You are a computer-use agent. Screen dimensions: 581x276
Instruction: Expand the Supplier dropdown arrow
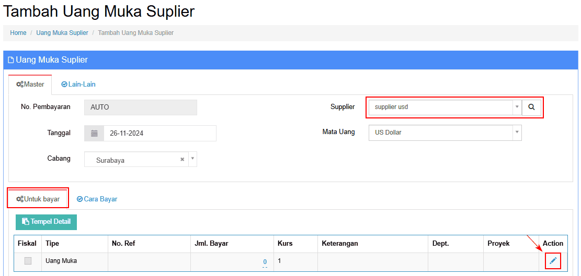[517, 107]
